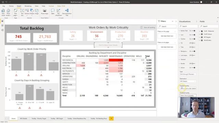Switch to Data view in left sidebar
The image size is (219, 123).
pyautogui.click(x=2, y=26)
